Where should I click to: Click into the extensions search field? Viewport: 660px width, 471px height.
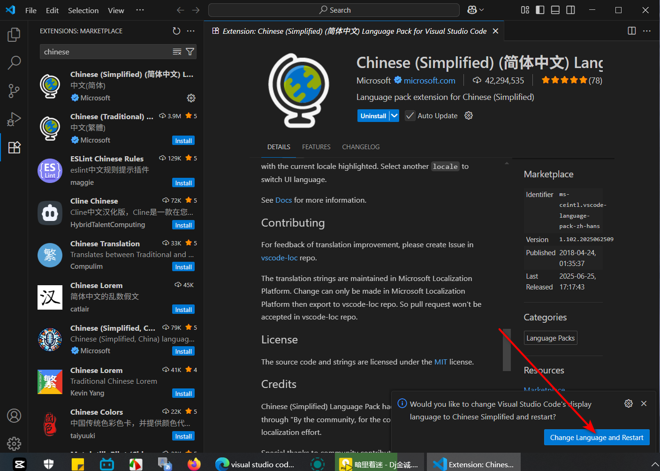click(x=103, y=52)
